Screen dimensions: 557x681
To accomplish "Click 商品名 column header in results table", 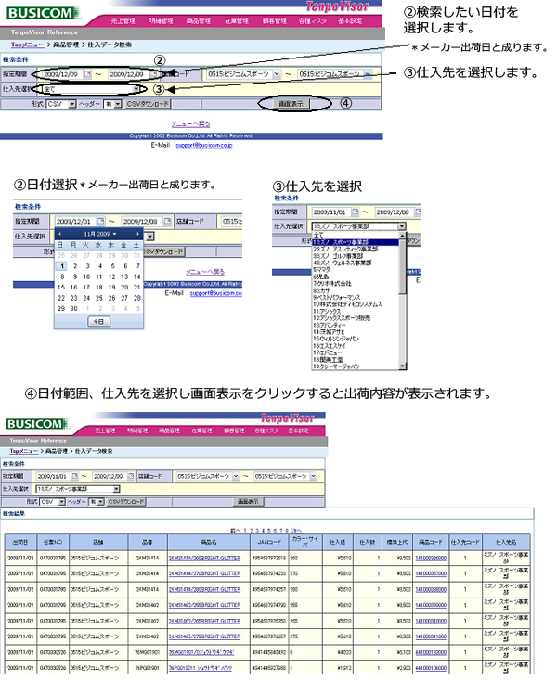I will [209, 542].
